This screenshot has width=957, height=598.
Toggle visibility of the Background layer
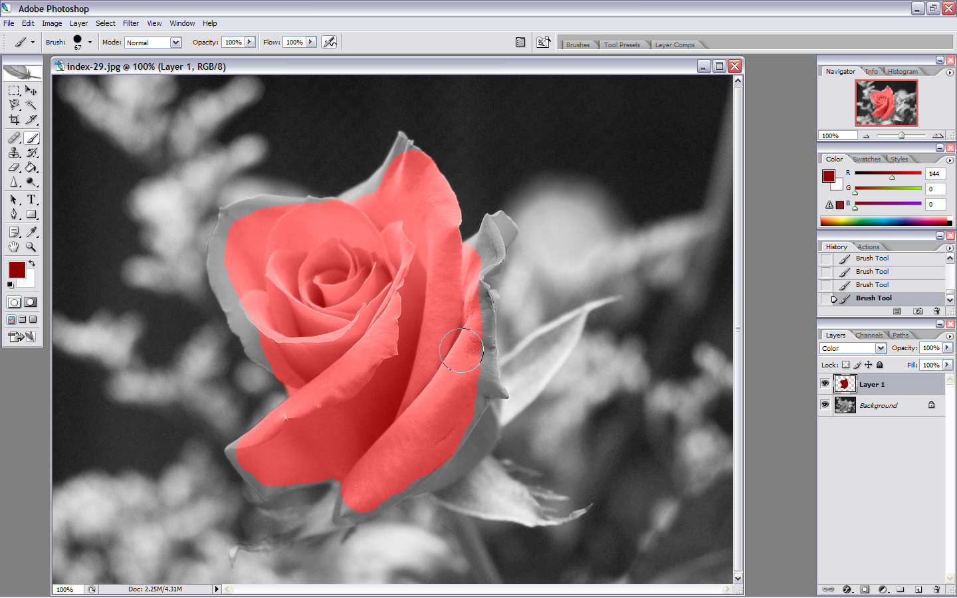click(x=825, y=405)
